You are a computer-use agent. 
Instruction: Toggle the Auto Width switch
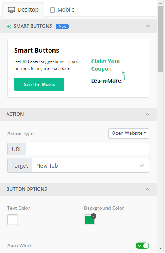(142, 246)
